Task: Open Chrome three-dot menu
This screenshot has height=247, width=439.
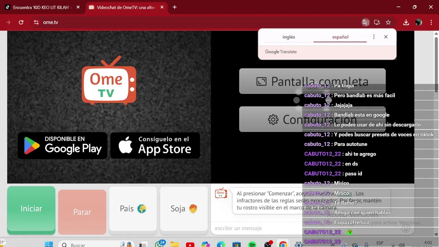Action: point(431,22)
